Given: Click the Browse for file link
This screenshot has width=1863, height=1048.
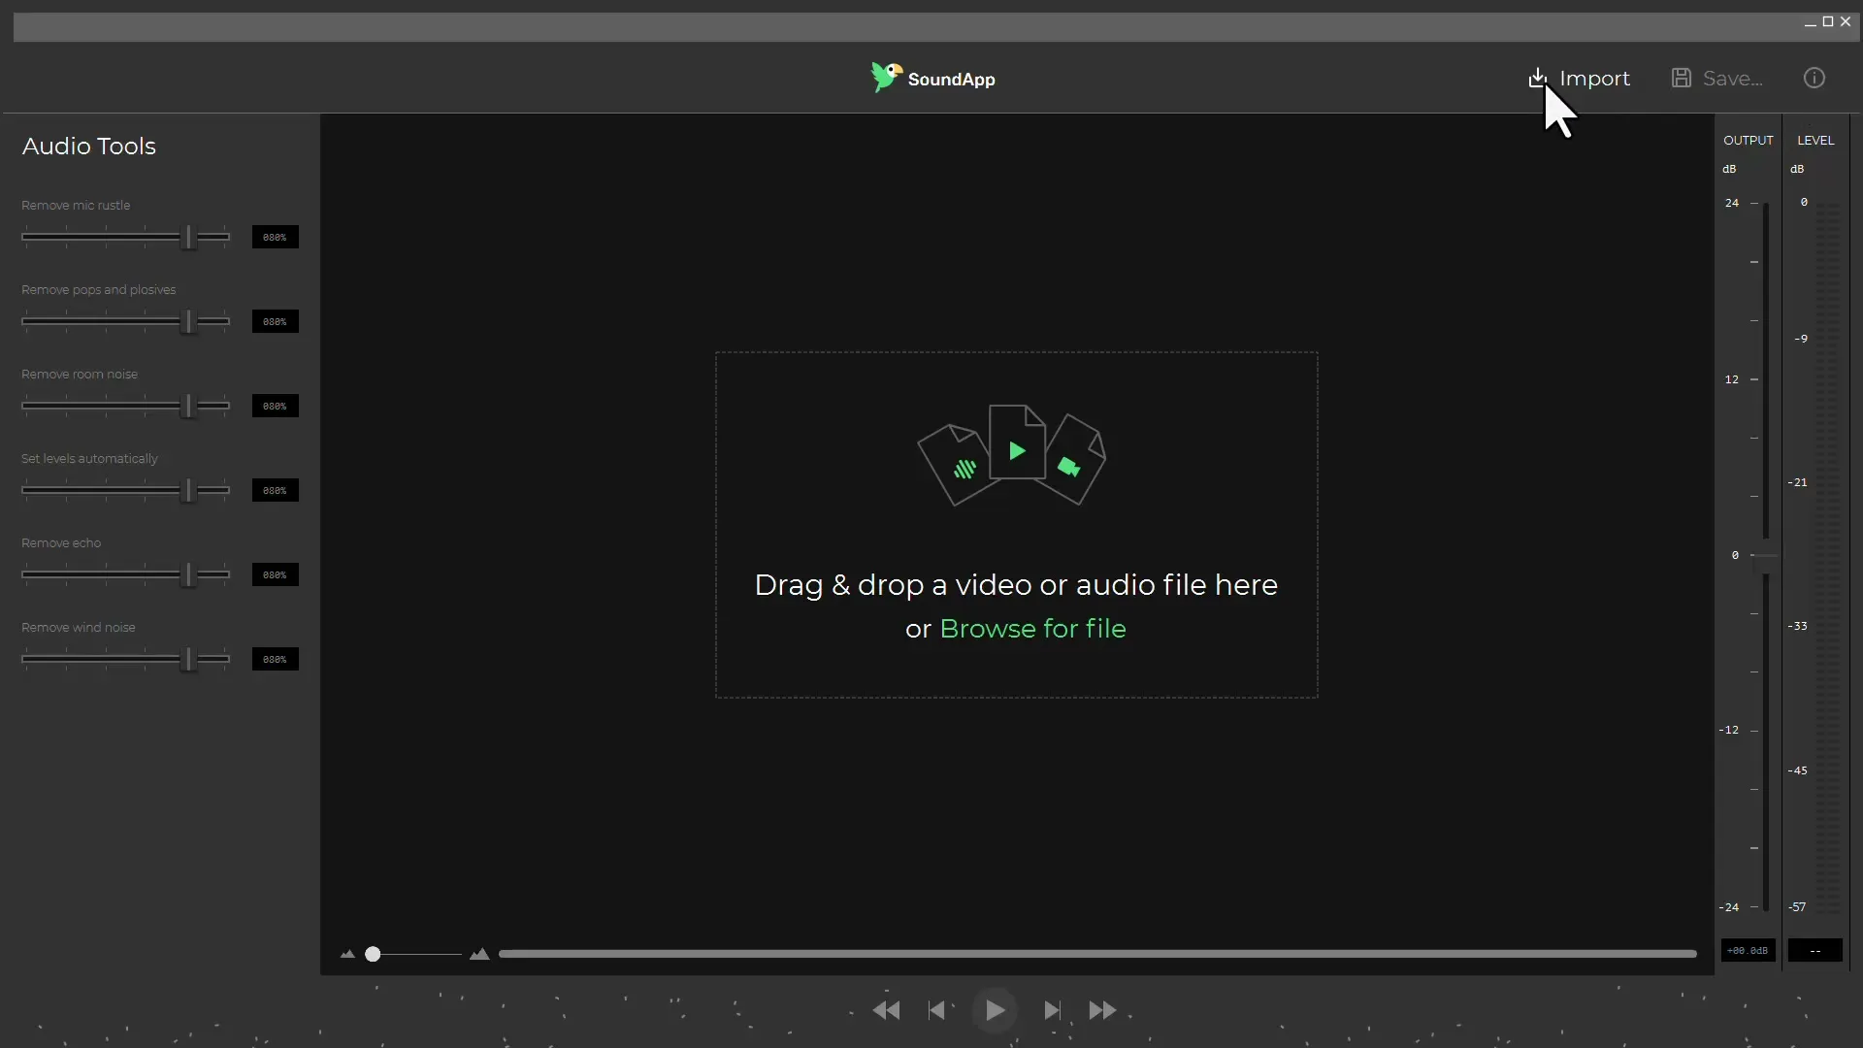Looking at the screenshot, I should point(1032,629).
